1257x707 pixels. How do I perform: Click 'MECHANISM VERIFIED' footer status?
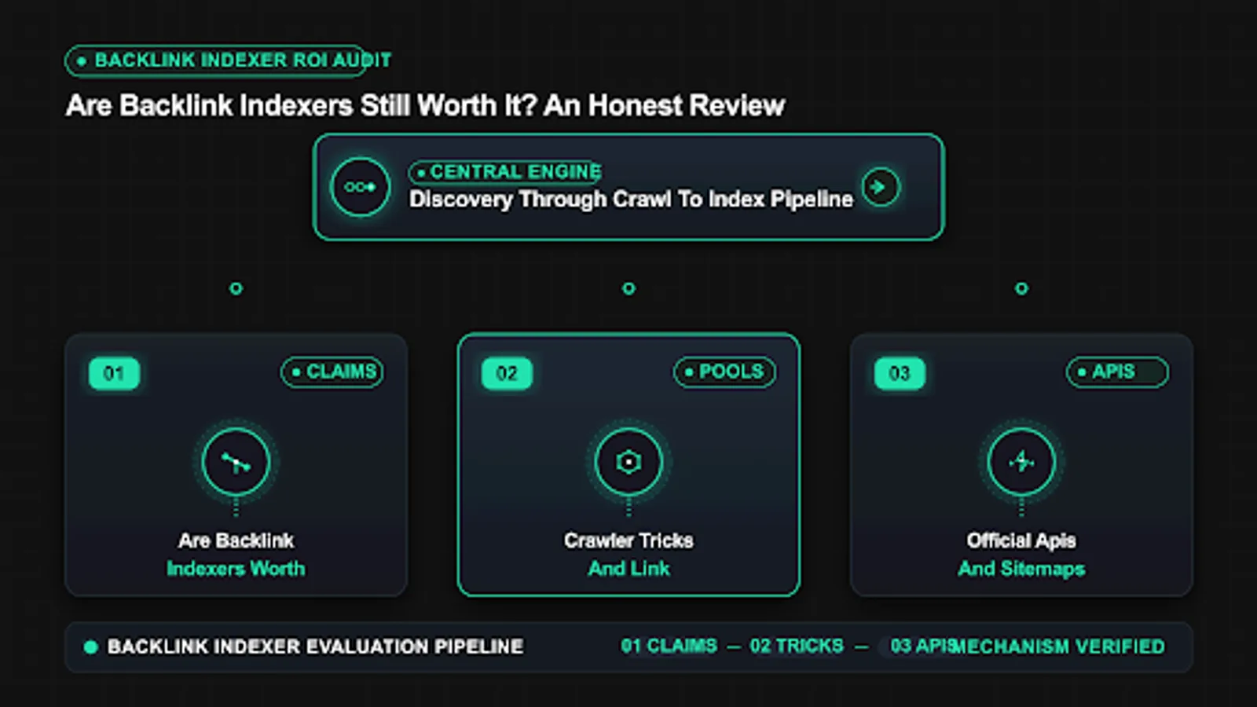(1060, 647)
